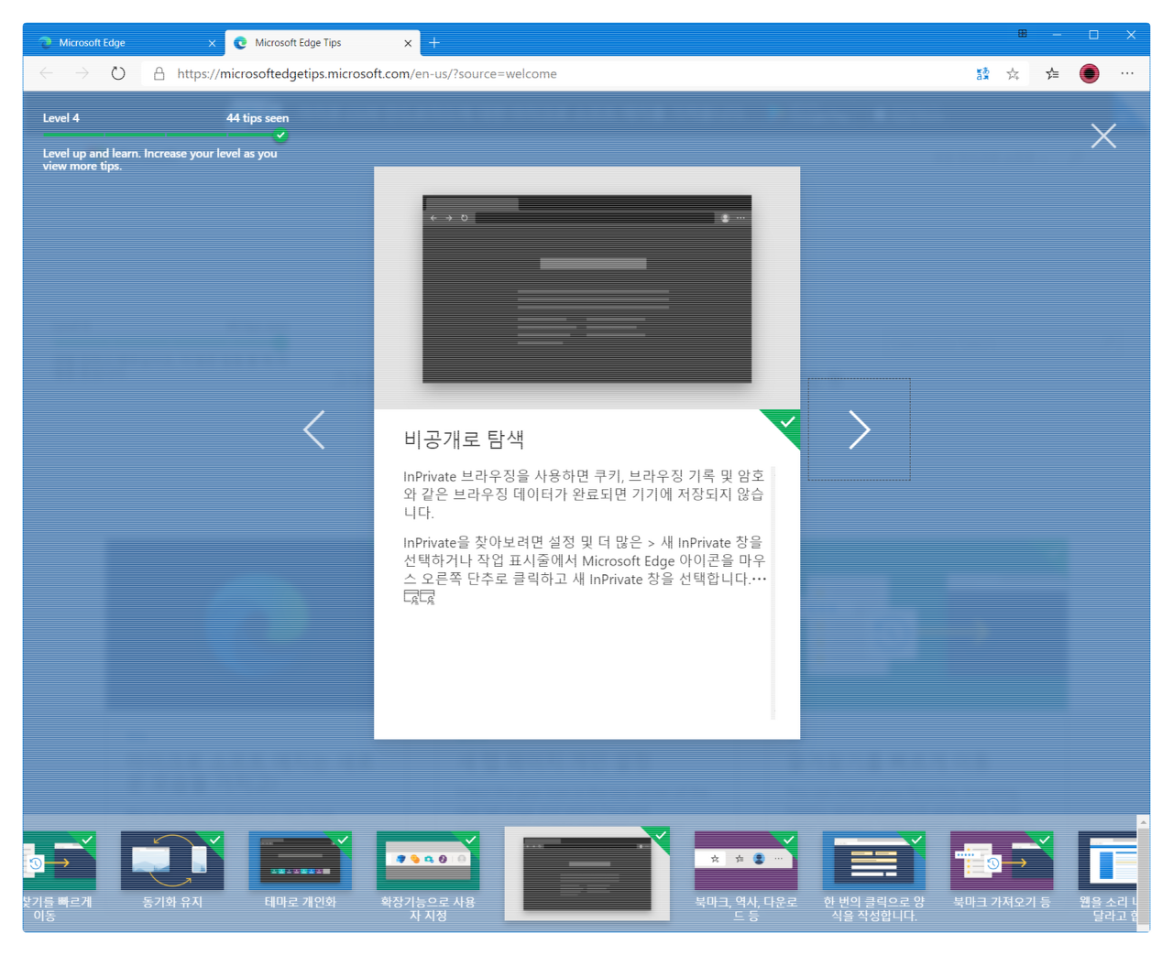Click the thumbnail strip scrollbar up arrow
The height and width of the screenshot is (955, 1173).
tap(1143, 822)
